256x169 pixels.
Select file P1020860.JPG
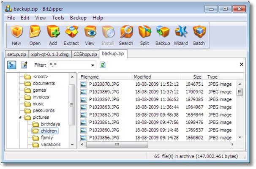click(104, 130)
